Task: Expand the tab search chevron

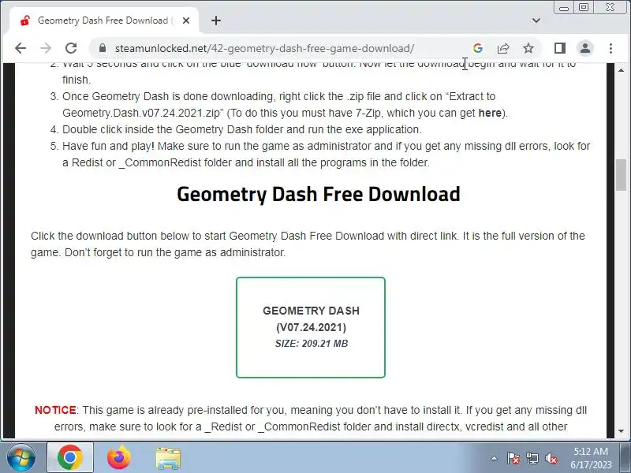Action: (536, 20)
